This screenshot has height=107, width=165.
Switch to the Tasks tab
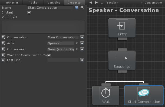(33, 2)
